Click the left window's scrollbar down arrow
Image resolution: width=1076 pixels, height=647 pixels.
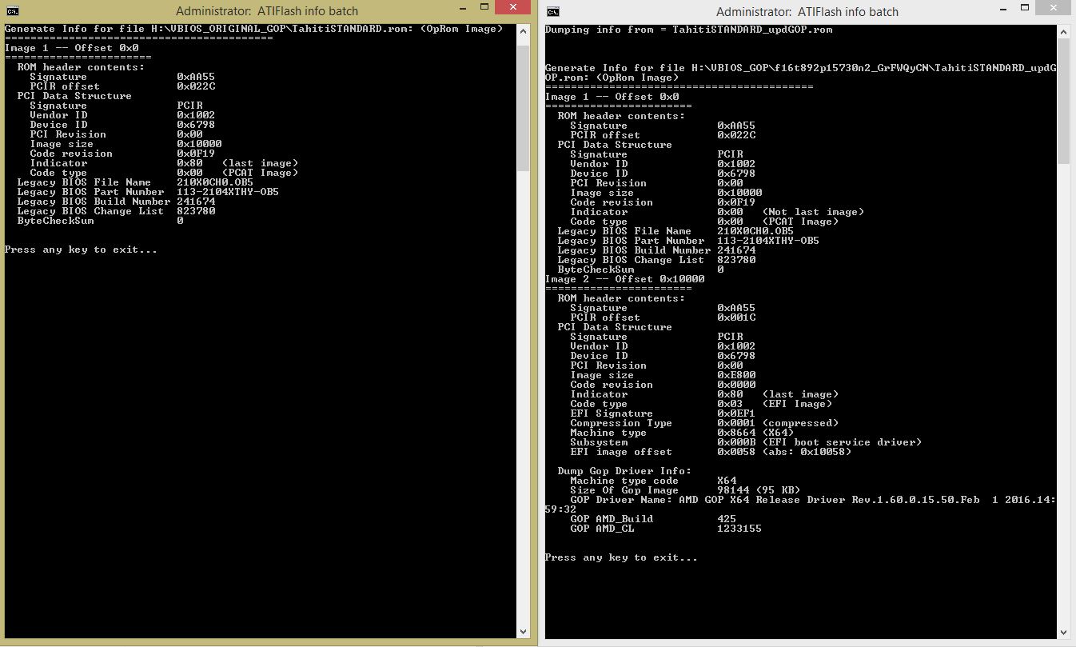(524, 631)
